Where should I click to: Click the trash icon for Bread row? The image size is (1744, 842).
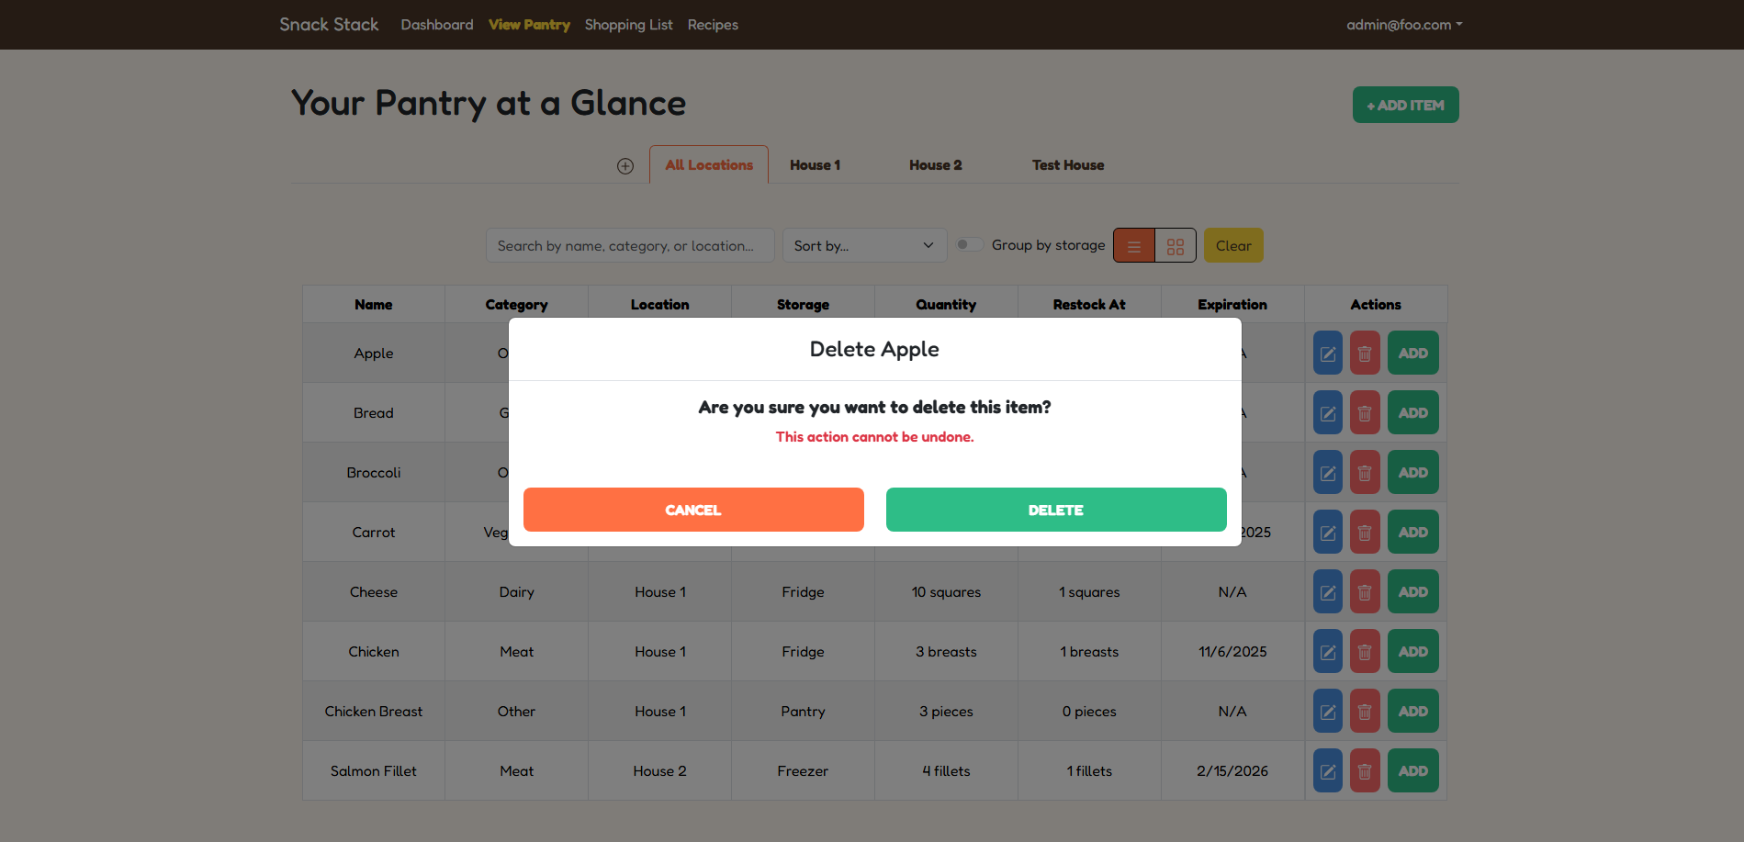coord(1364,413)
